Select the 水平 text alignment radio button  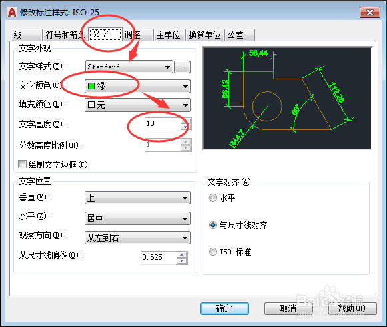(212, 198)
